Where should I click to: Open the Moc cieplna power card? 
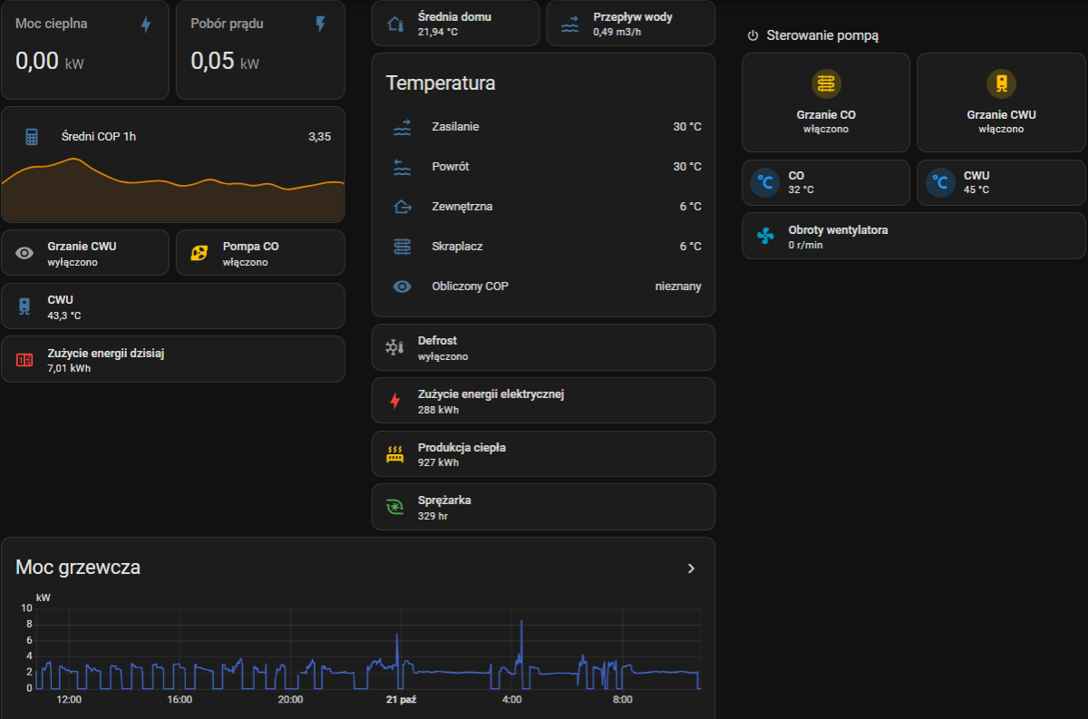84,50
